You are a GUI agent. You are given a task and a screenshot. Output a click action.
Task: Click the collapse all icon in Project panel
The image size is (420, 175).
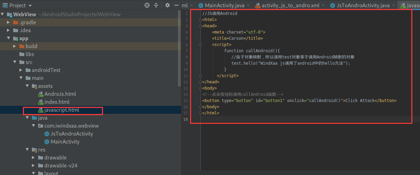pos(156,5)
